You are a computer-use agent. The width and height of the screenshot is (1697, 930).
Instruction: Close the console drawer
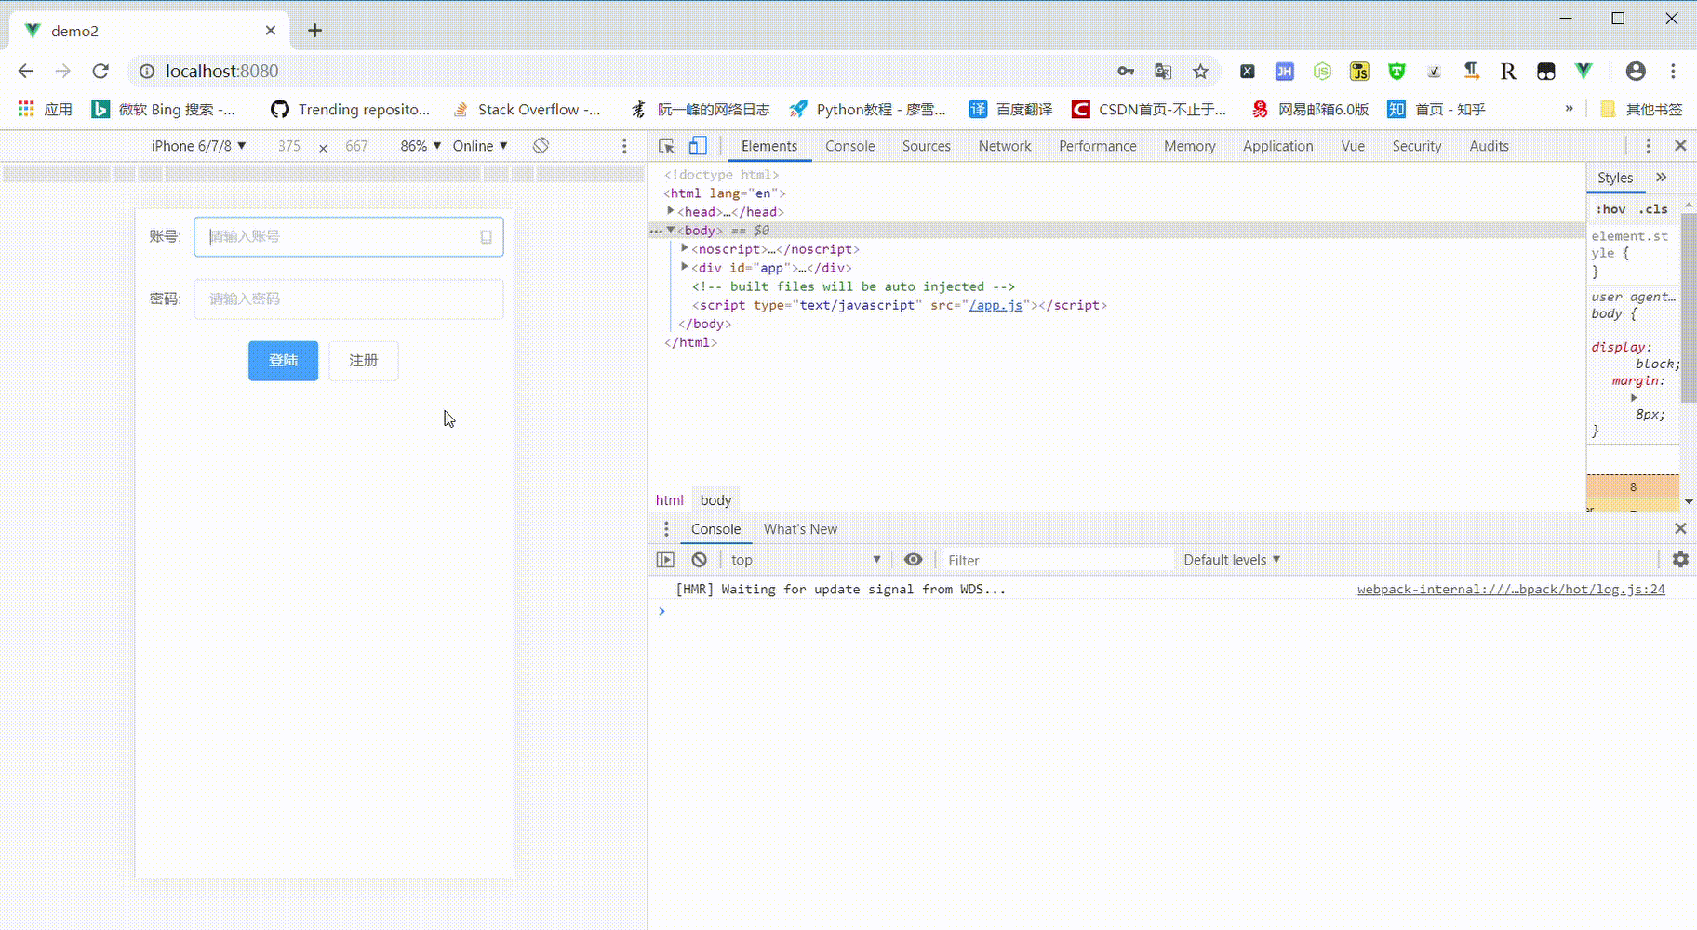(1680, 529)
